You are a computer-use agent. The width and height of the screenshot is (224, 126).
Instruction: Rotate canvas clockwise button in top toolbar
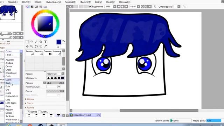click(146, 7)
